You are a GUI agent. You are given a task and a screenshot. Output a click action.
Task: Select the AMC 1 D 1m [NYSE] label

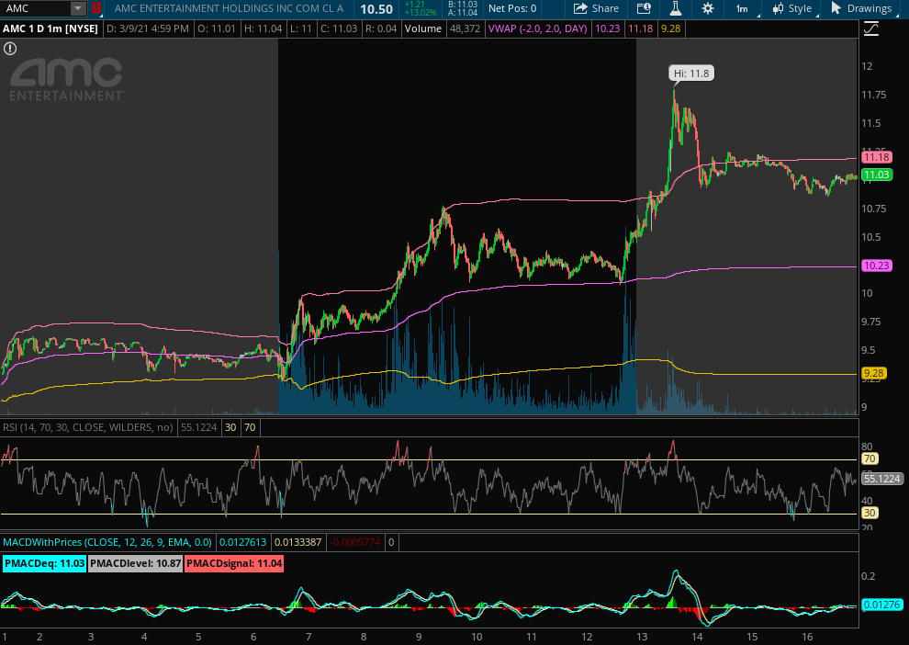pos(50,28)
